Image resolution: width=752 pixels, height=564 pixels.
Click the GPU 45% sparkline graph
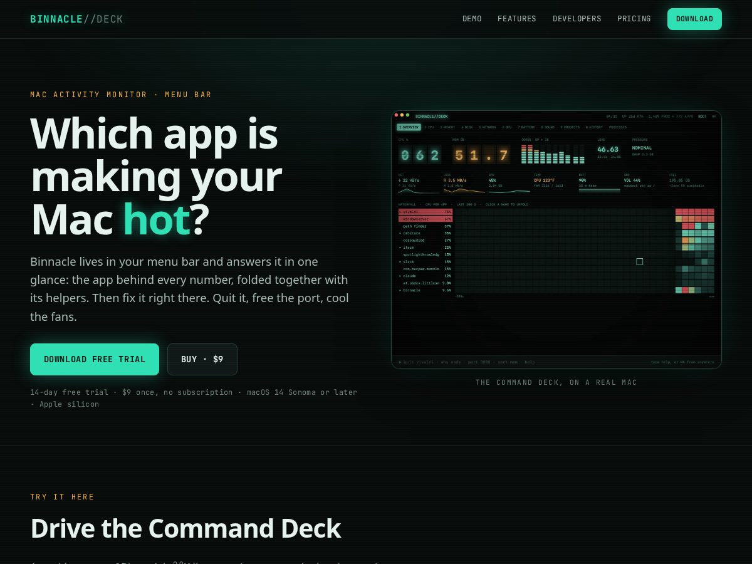point(509,191)
